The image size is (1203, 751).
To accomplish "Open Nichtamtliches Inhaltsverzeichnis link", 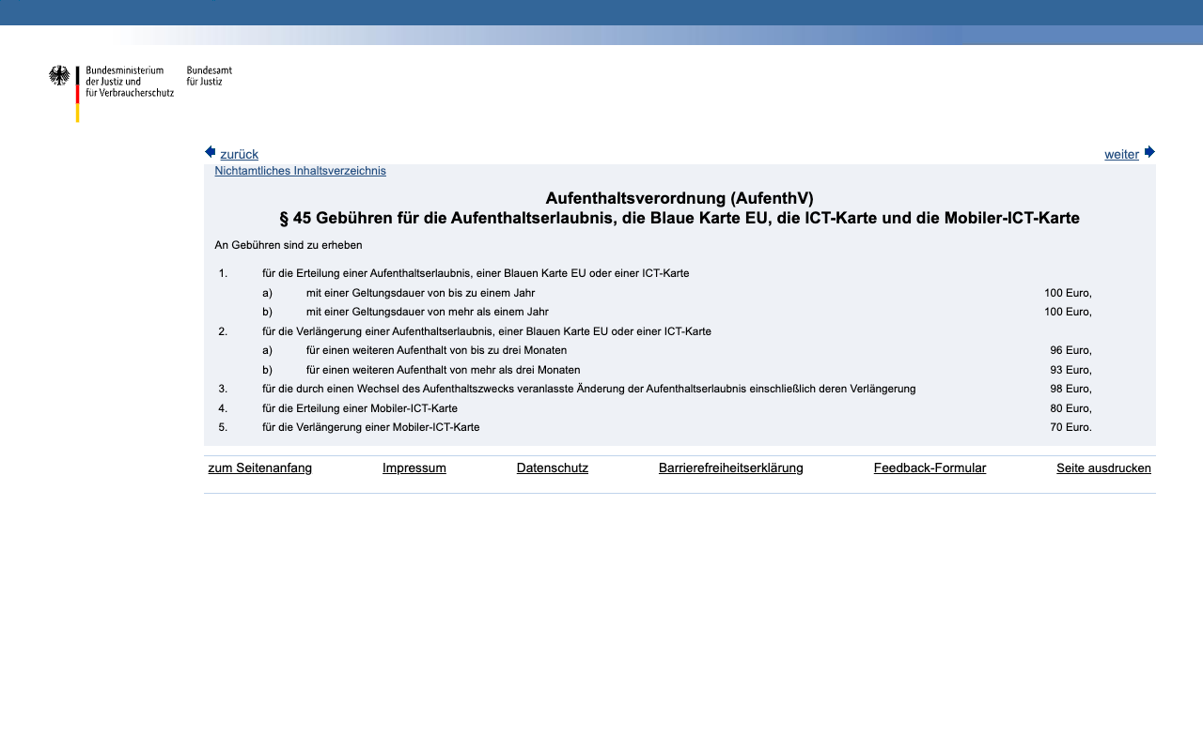I will (300, 171).
